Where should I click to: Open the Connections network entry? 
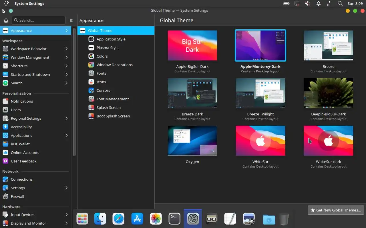coord(35,179)
